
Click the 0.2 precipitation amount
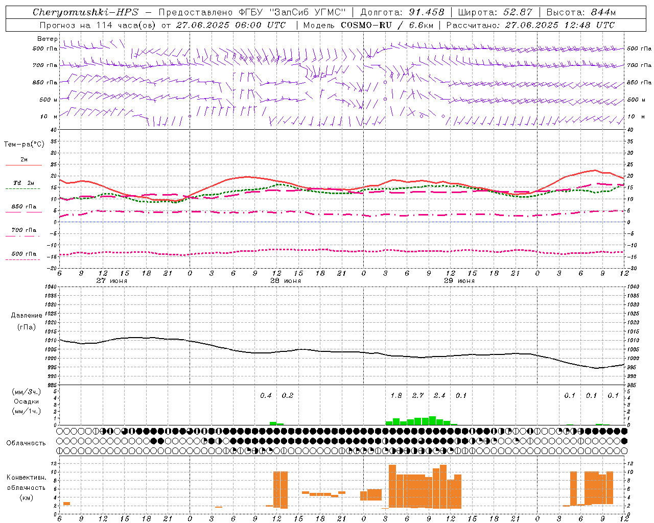[x=288, y=396]
